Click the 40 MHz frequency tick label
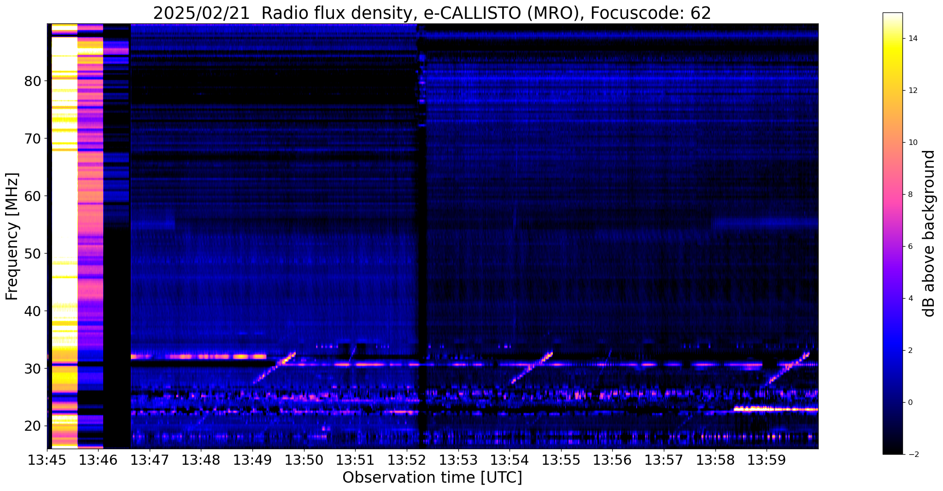 [x=32, y=312]
